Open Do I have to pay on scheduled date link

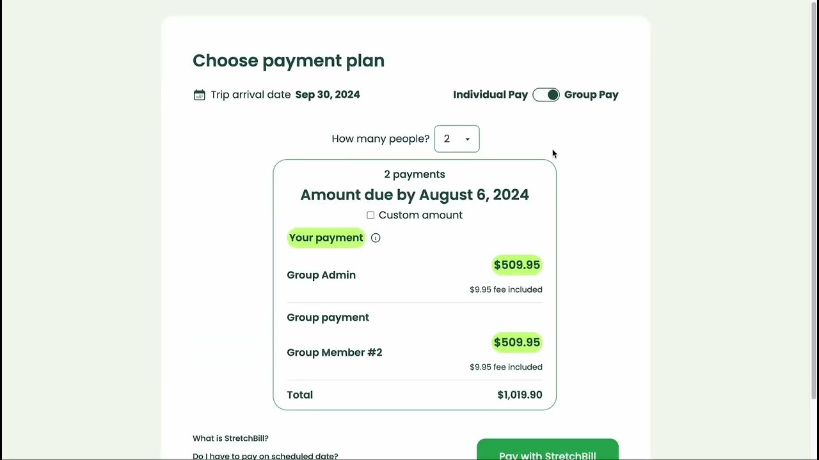[265, 456]
